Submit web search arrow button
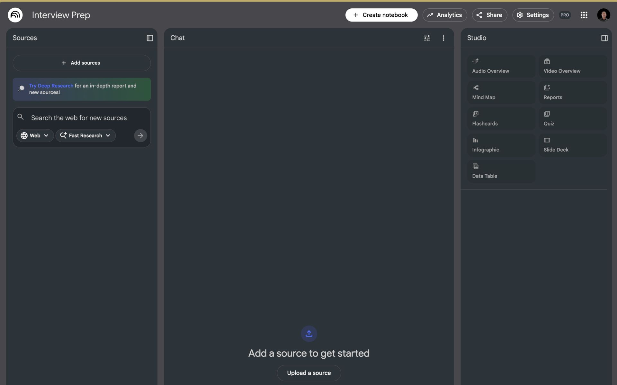 [x=140, y=136]
